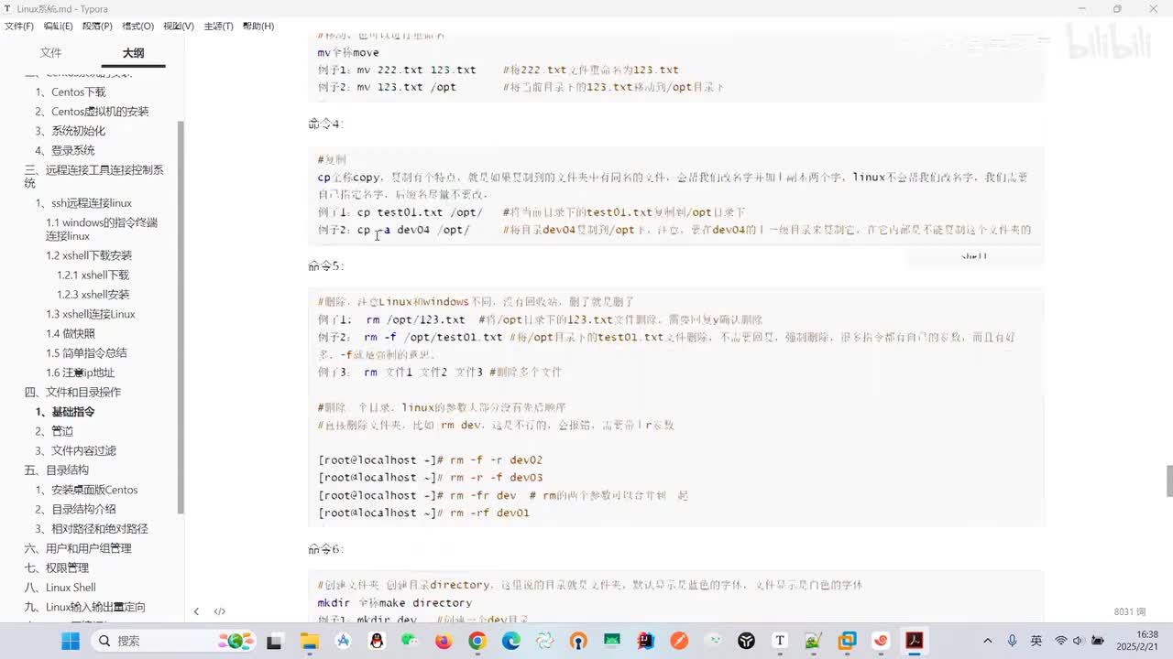Click the volume speaker tray icon
Screen dimensions: 1173x659
coord(1076,641)
